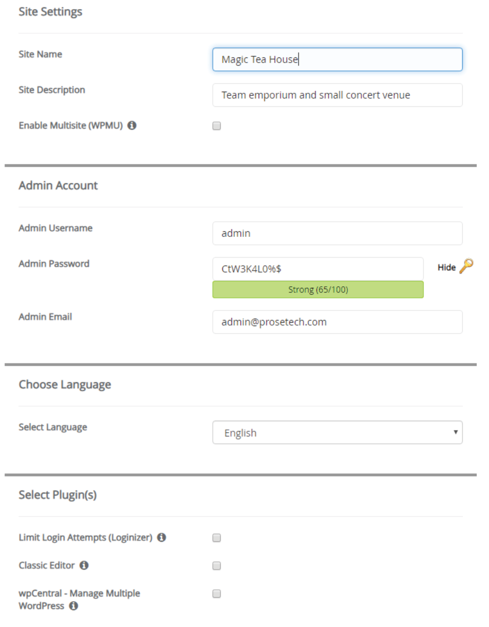Click the Admin Account section heading
Viewport: 489px width, 627px height.
click(x=58, y=185)
